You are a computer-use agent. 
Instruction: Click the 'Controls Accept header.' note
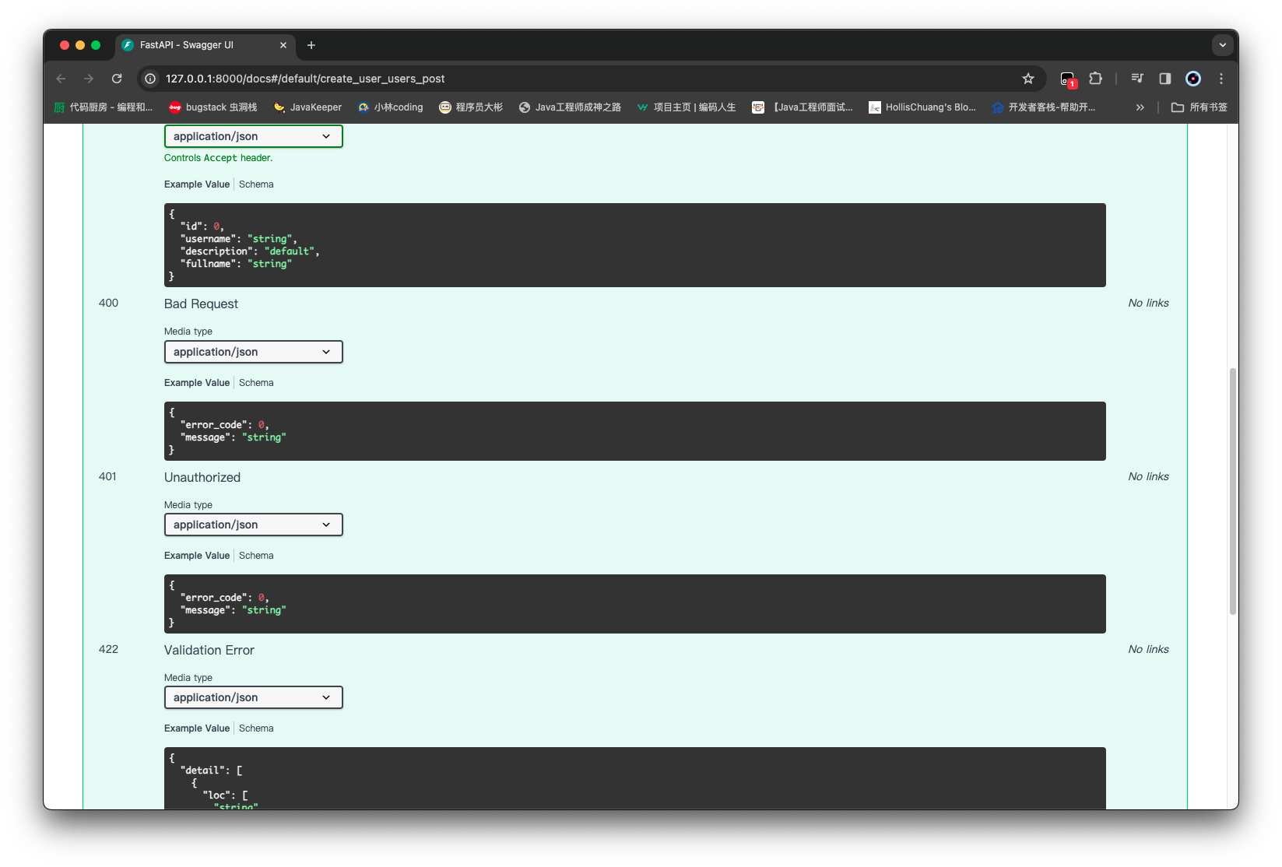point(219,158)
